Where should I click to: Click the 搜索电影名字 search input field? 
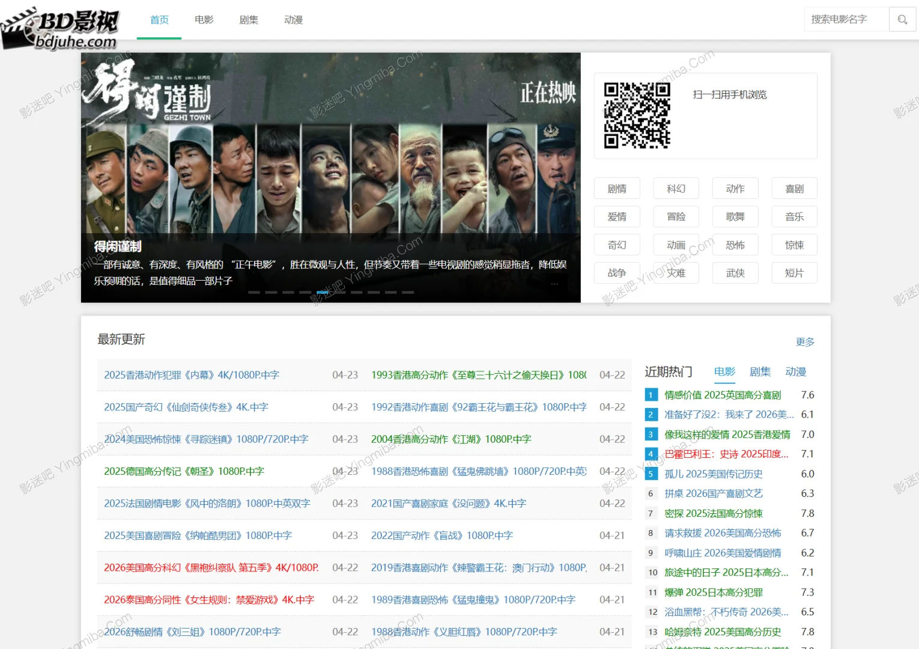coord(847,19)
